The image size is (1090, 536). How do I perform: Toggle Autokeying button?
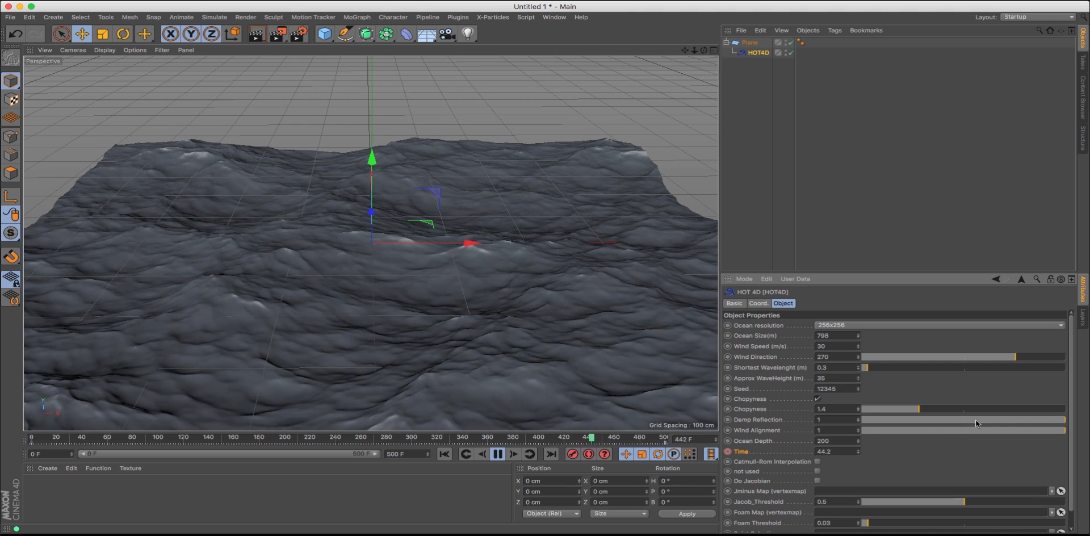[x=589, y=454]
